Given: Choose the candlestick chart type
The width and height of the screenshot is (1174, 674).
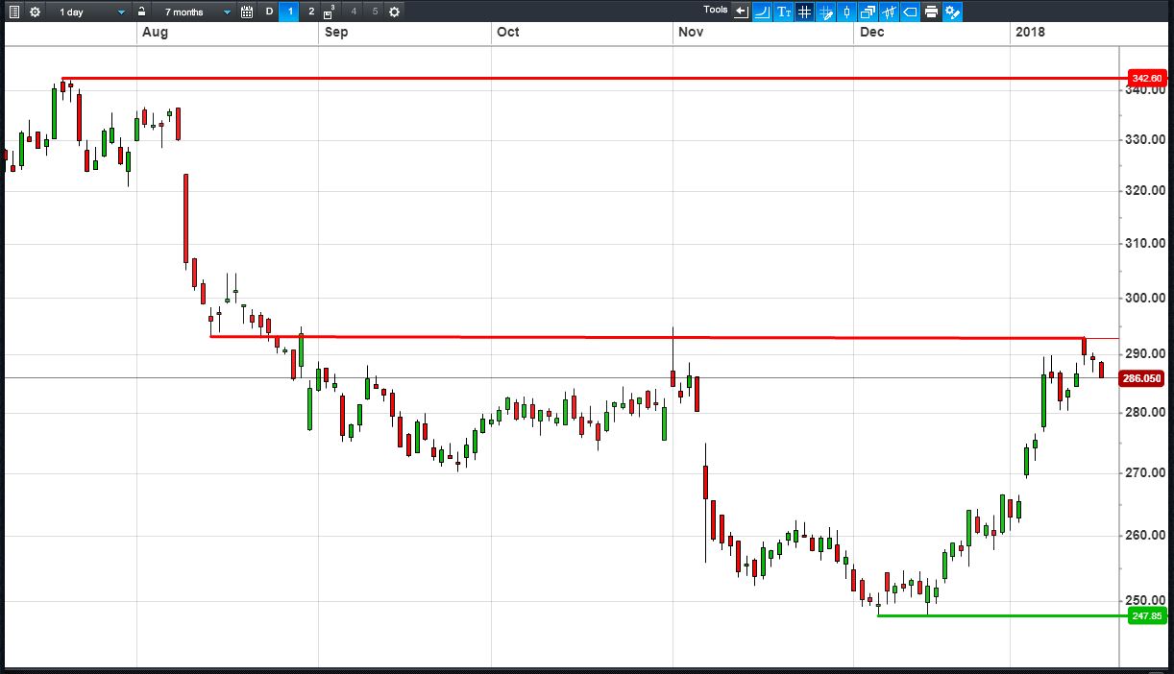Looking at the screenshot, I should pos(846,12).
